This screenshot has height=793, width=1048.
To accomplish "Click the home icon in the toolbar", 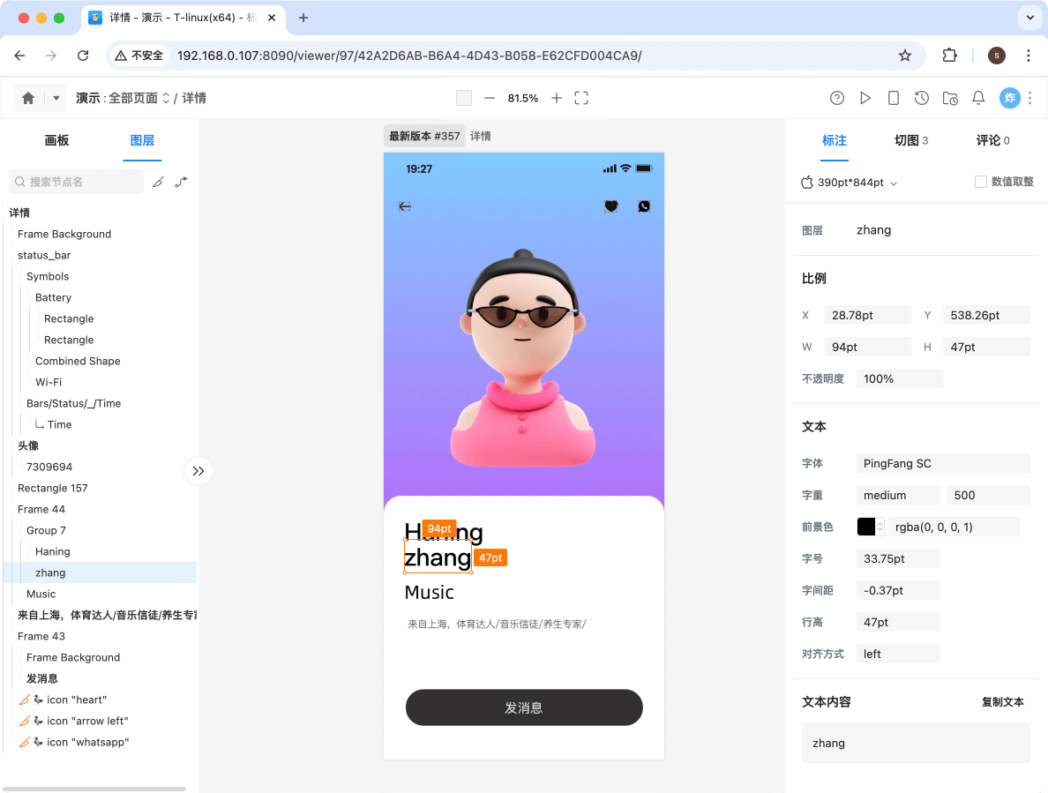I will click(x=27, y=98).
